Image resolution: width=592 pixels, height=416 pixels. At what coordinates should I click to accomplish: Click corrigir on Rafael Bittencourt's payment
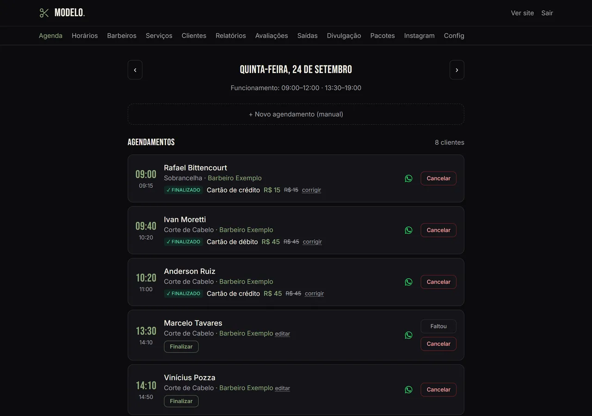click(311, 190)
